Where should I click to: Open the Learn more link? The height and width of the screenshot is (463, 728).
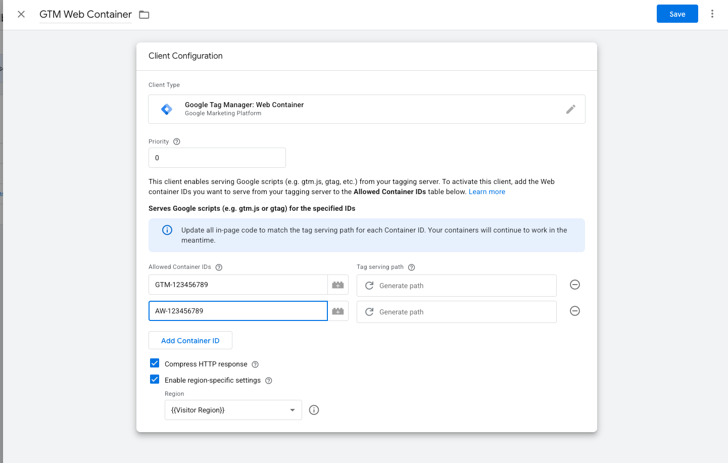487,192
